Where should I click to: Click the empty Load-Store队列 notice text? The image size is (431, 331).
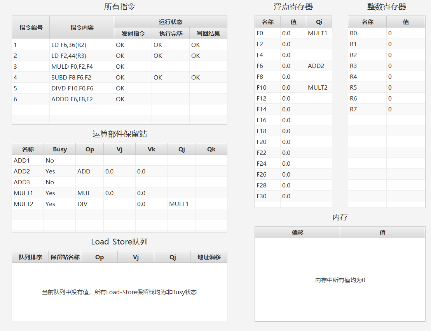[x=119, y=292]
